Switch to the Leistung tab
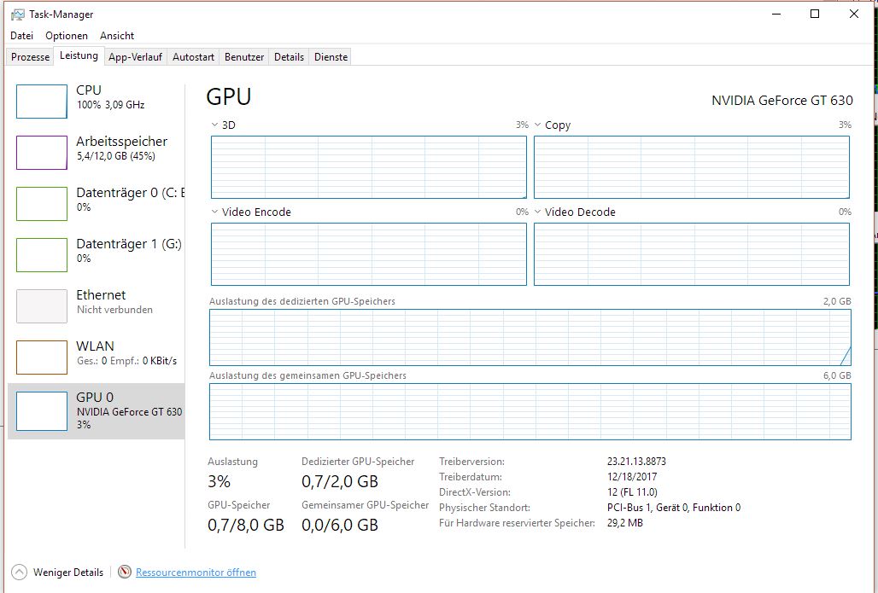This screenshot has height=593, width=878. 79,56
